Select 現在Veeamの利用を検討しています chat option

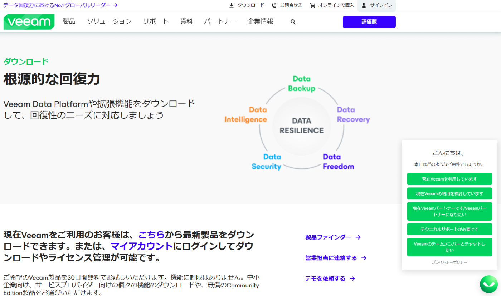449,193
